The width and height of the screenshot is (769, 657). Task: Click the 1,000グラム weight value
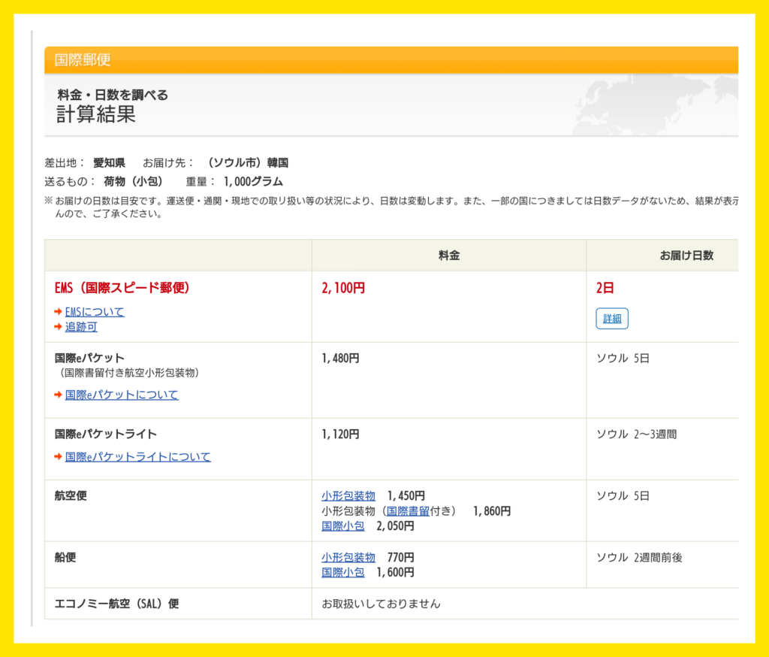coord(253,182)
